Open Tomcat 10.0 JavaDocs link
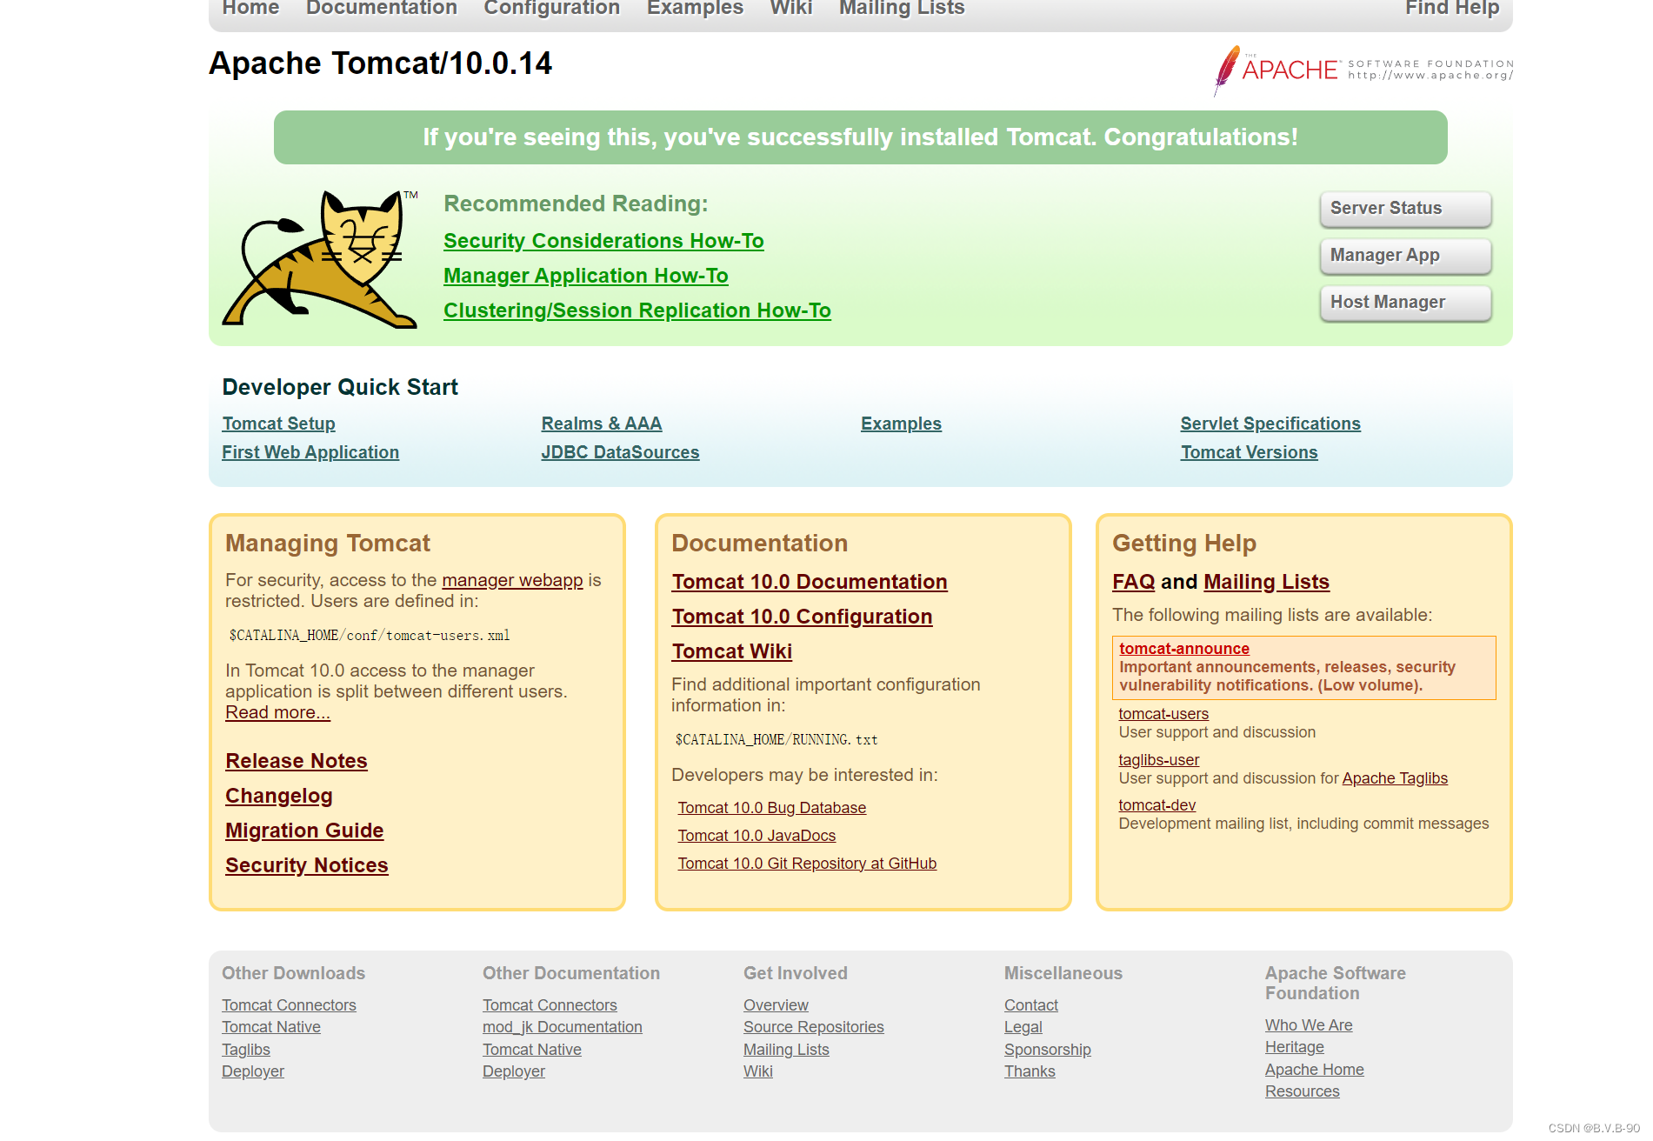Viewport: 1653px width, 1141px height. point(757,836)
